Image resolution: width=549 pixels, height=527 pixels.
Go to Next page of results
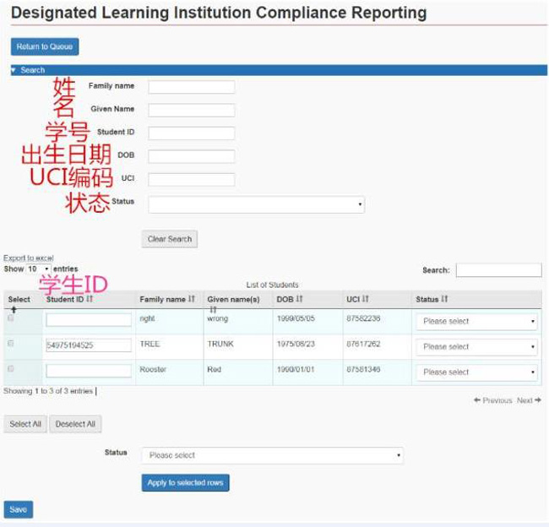pyautogui.click(x=529, y=400)
